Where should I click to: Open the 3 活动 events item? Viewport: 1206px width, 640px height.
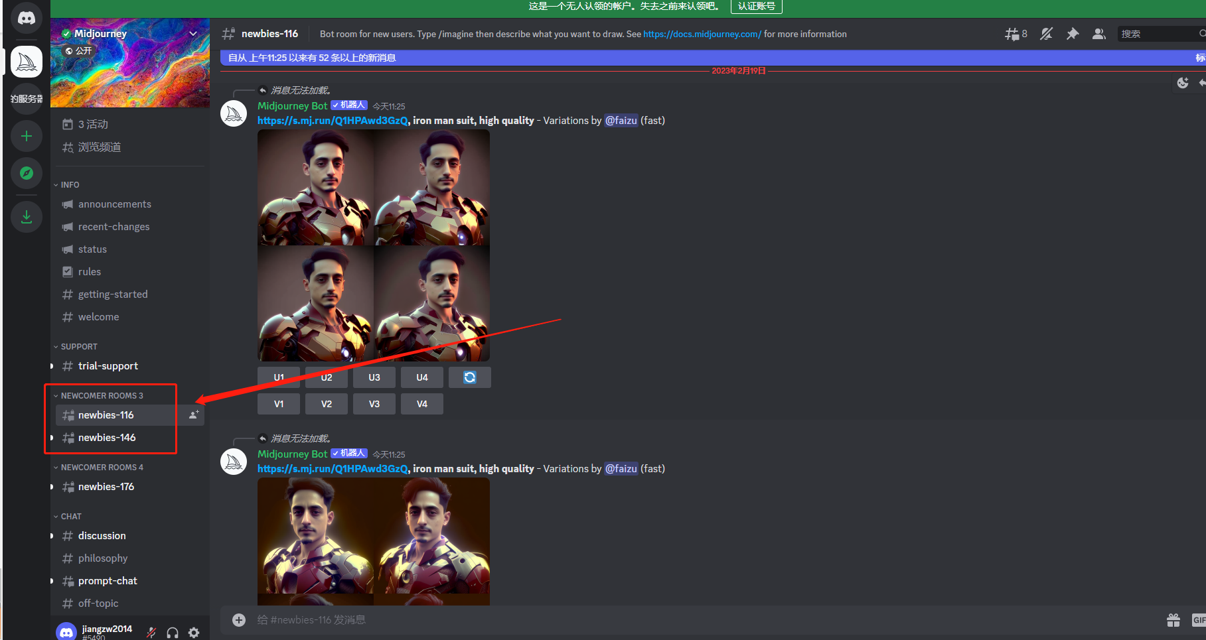click(129, 124)
